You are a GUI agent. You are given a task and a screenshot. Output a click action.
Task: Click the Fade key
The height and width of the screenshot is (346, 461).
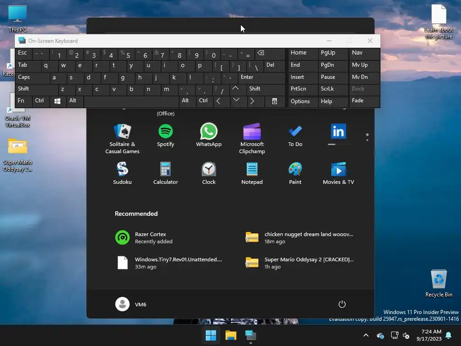[364, 101]
